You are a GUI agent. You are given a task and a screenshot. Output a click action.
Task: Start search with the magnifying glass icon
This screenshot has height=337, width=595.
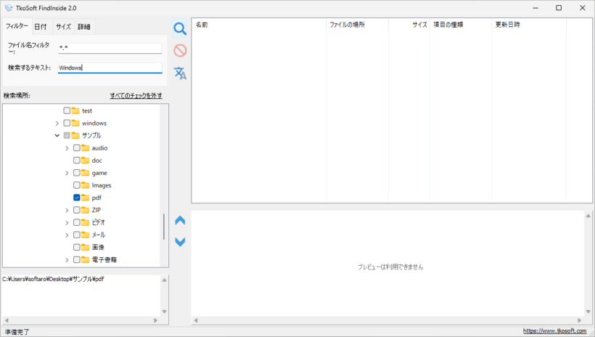click(180, 28)
